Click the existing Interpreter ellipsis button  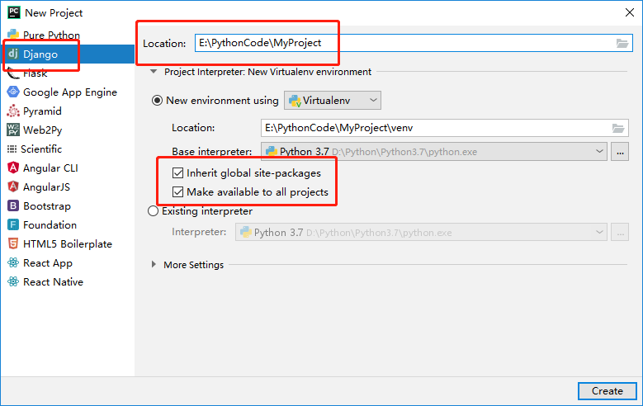pos(620,233)
